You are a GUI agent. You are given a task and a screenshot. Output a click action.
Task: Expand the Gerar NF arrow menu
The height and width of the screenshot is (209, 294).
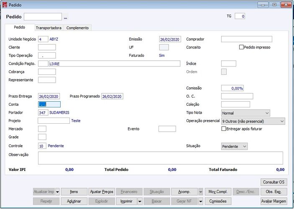point(201,201)
